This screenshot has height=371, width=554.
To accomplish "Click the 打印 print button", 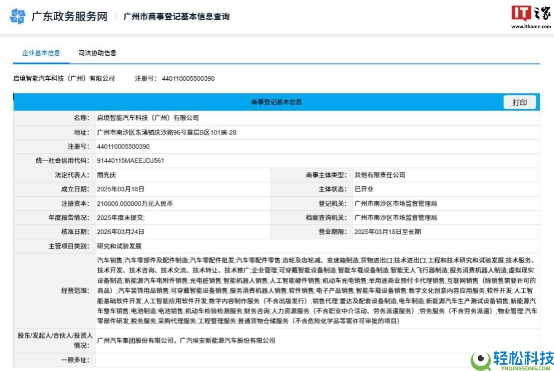I will click(x=520, y=102).
